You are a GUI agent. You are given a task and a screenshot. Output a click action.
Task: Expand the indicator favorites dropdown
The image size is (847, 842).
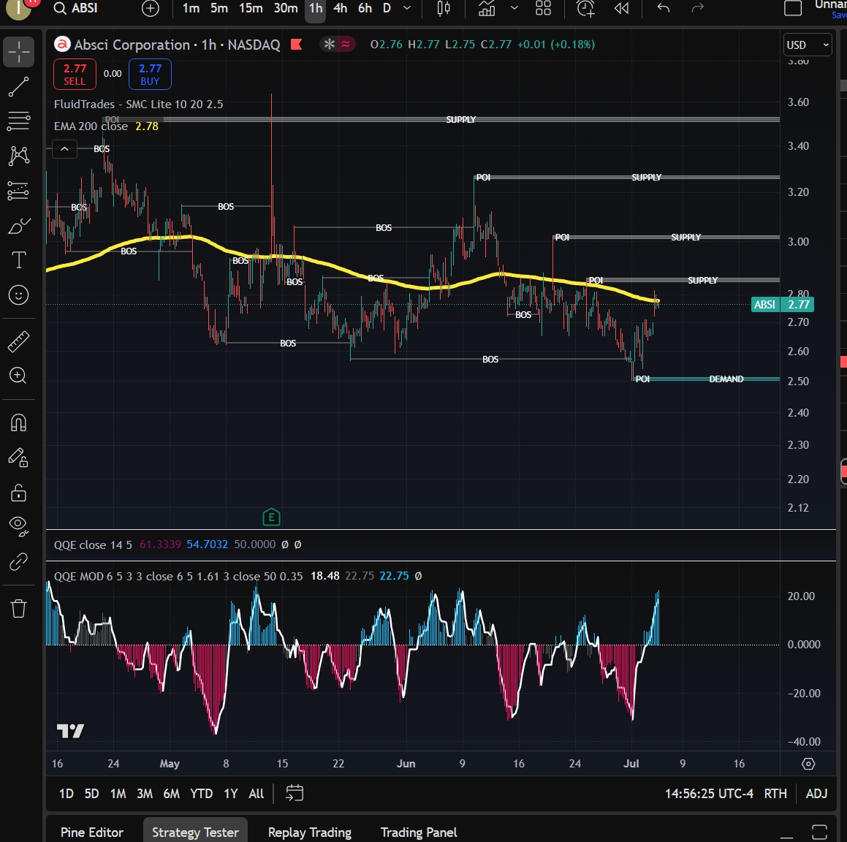point(514,8)
